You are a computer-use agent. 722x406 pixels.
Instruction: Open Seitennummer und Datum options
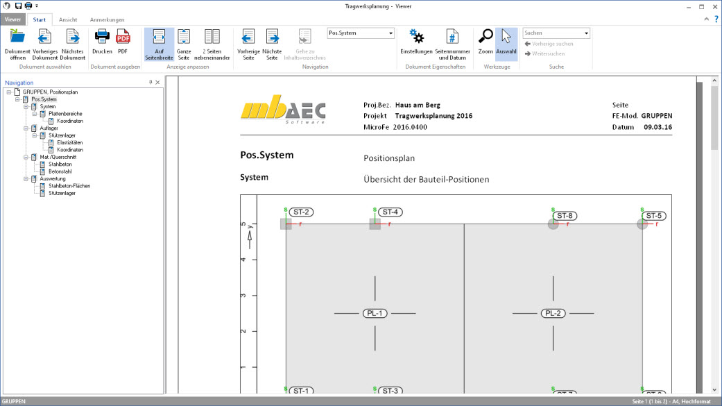pyautogui.click(x=452, y=44)
